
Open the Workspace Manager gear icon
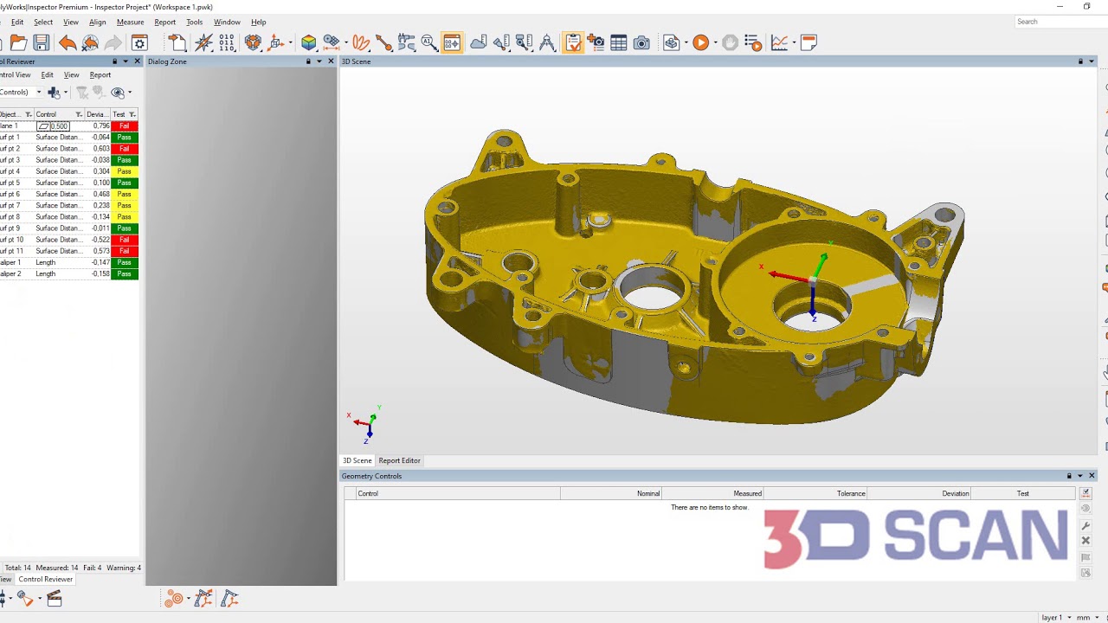[140, 42]
